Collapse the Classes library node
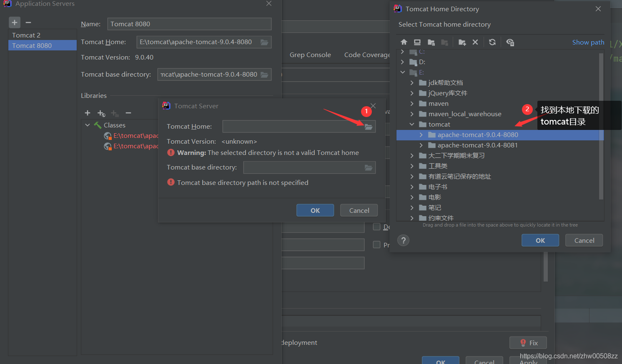The image size is (622, 364). click(88, 125)
